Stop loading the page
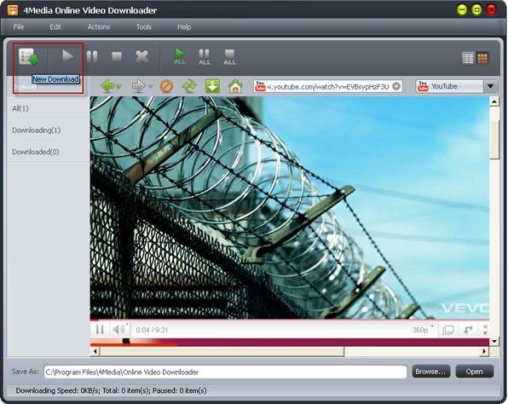The width and height of the screenshot is (508, 404). click(166, 86)
